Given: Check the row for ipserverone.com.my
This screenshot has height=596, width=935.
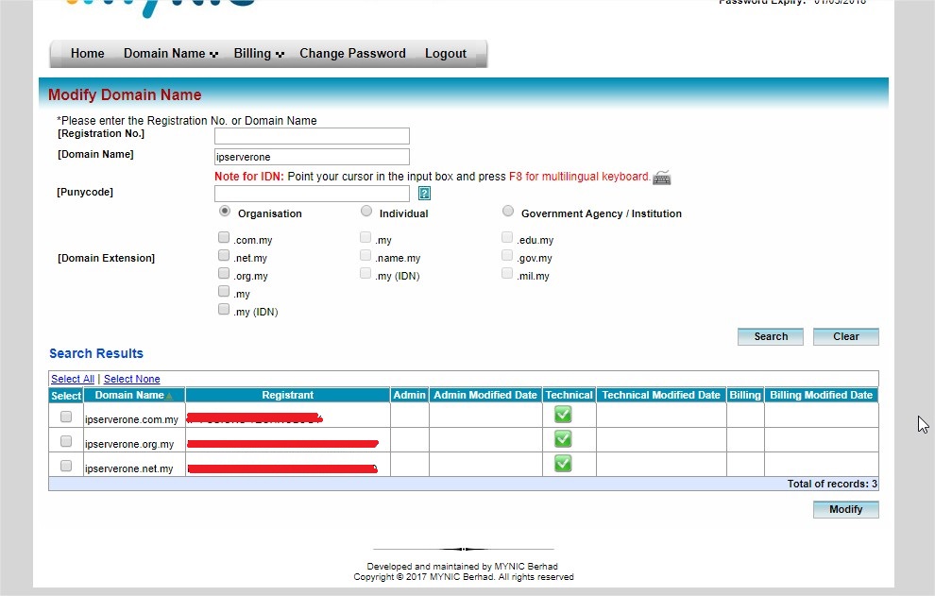Looking at the screenshot, I should 66,417.
